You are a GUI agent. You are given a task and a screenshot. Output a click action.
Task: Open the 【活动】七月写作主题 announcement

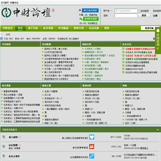pos(140,55)
